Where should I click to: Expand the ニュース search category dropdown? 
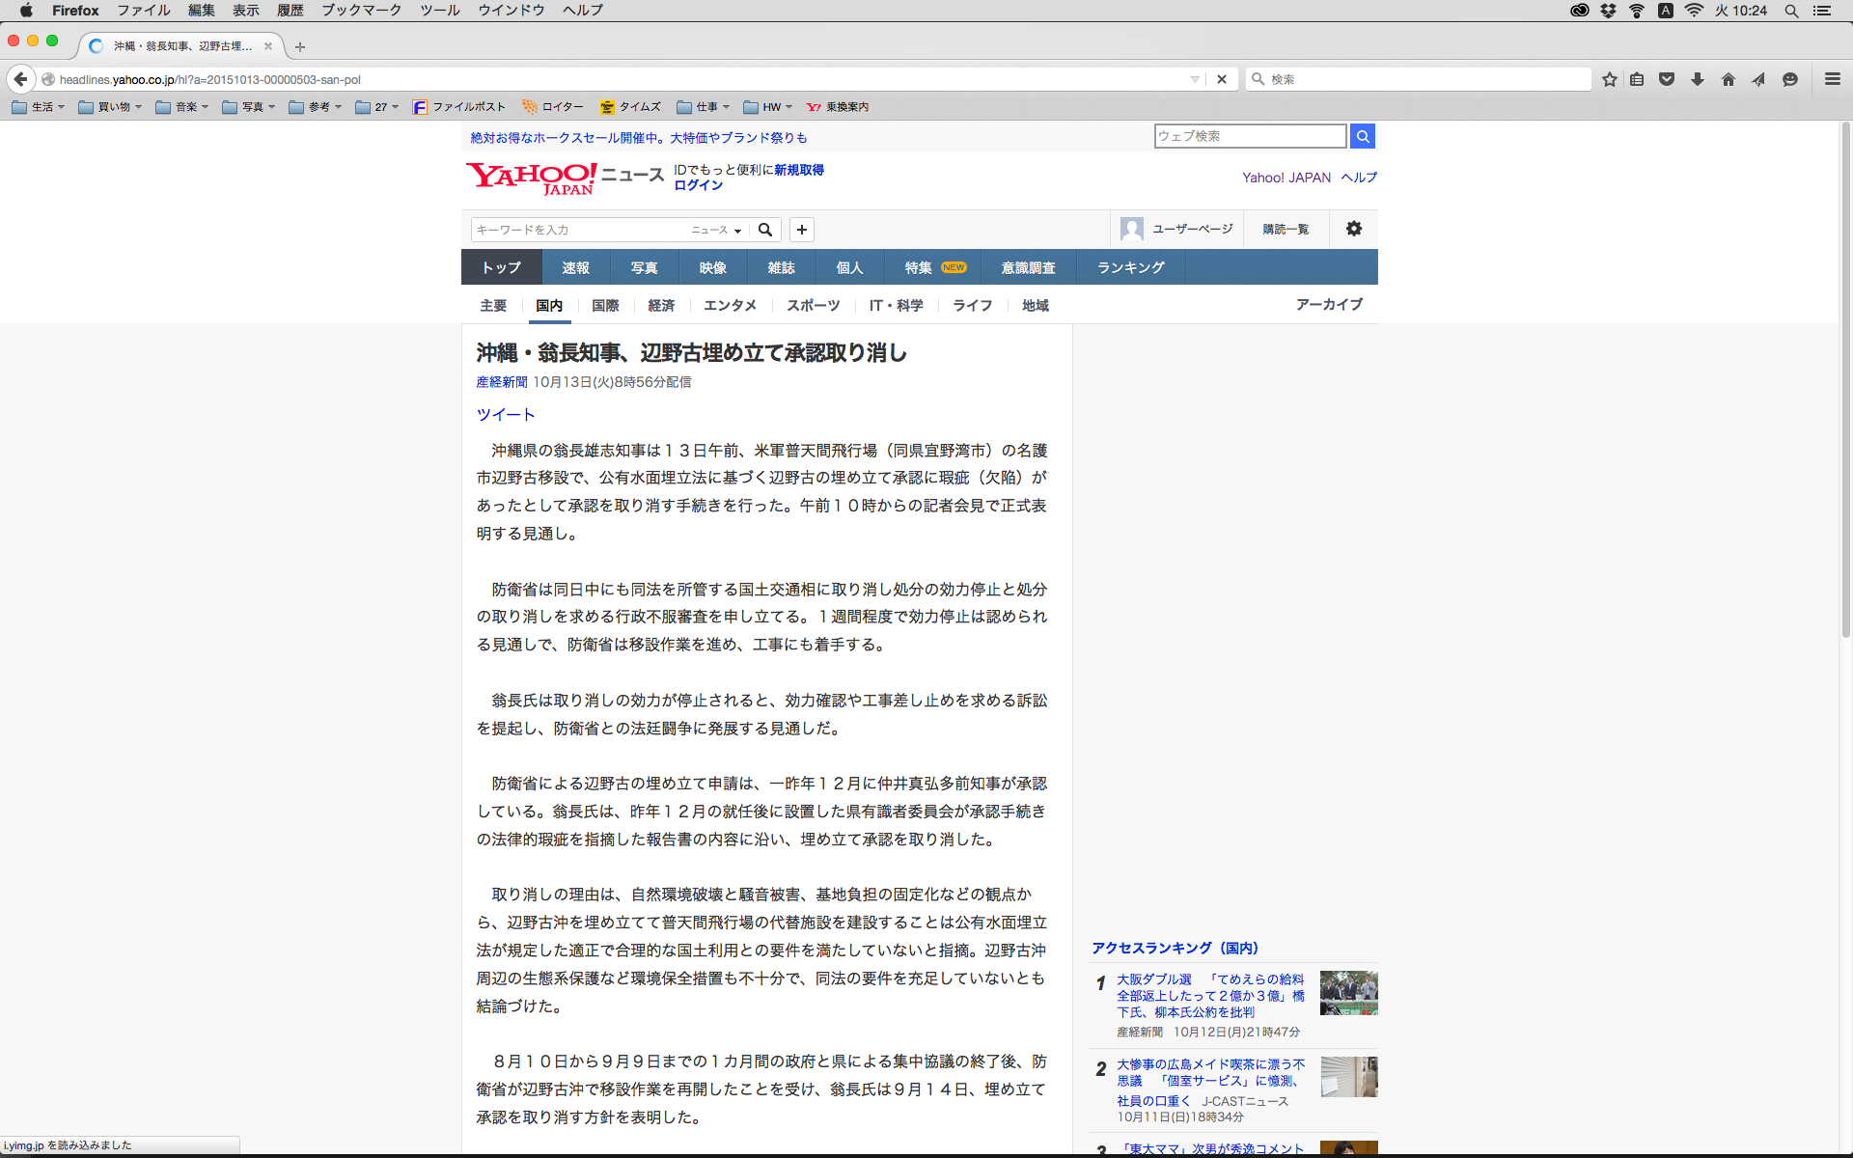tap(716, 230)
